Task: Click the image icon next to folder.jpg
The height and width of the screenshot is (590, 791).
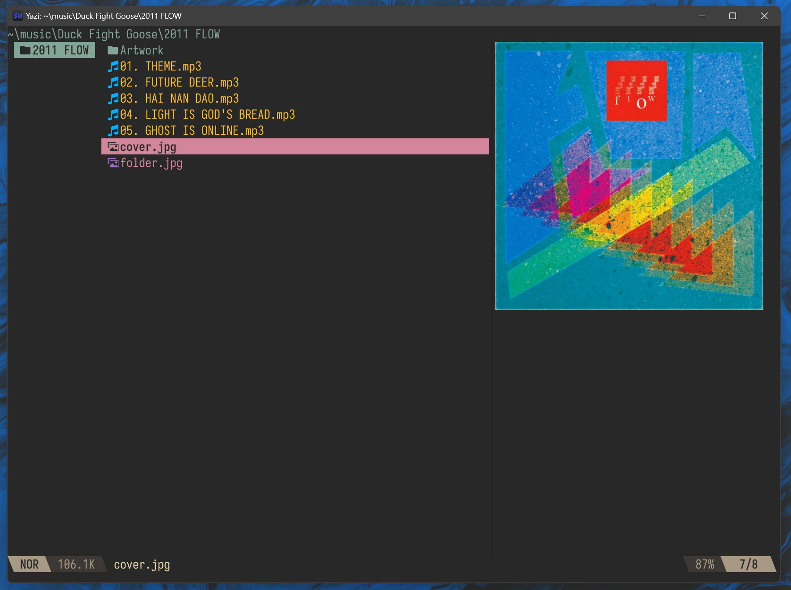Action: 113,163
